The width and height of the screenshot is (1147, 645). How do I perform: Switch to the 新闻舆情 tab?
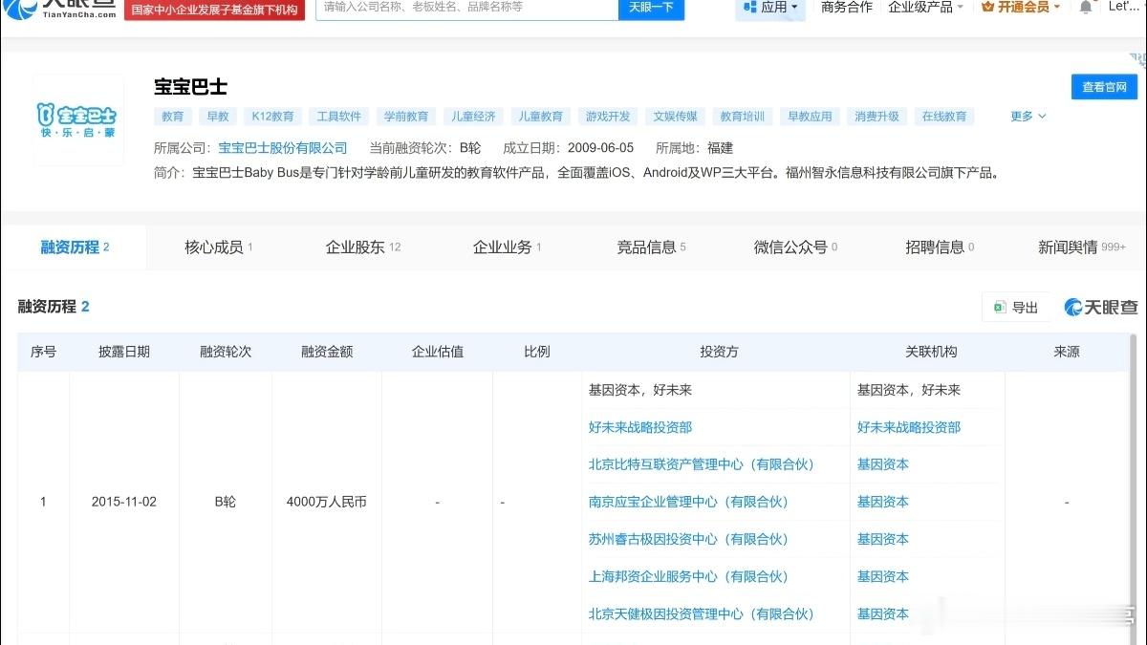coord(1082,247)
